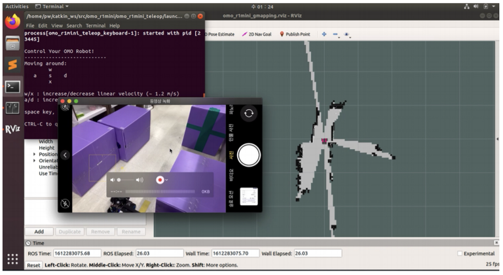Image resolution: width=503 pixels, height=275 pixels.
Task: Click Activities in the top bar
Action: 17,7
